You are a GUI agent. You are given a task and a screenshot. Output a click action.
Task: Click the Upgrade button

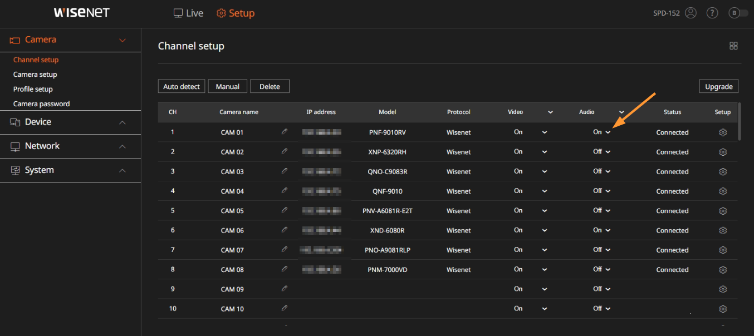point(719,86)
